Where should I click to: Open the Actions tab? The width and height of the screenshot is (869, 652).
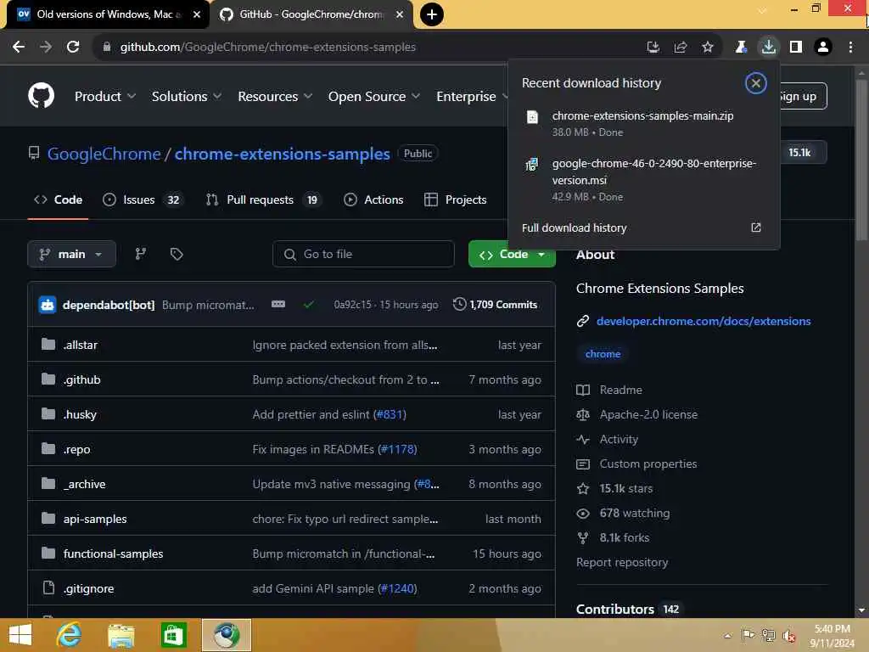coord(373,200)
